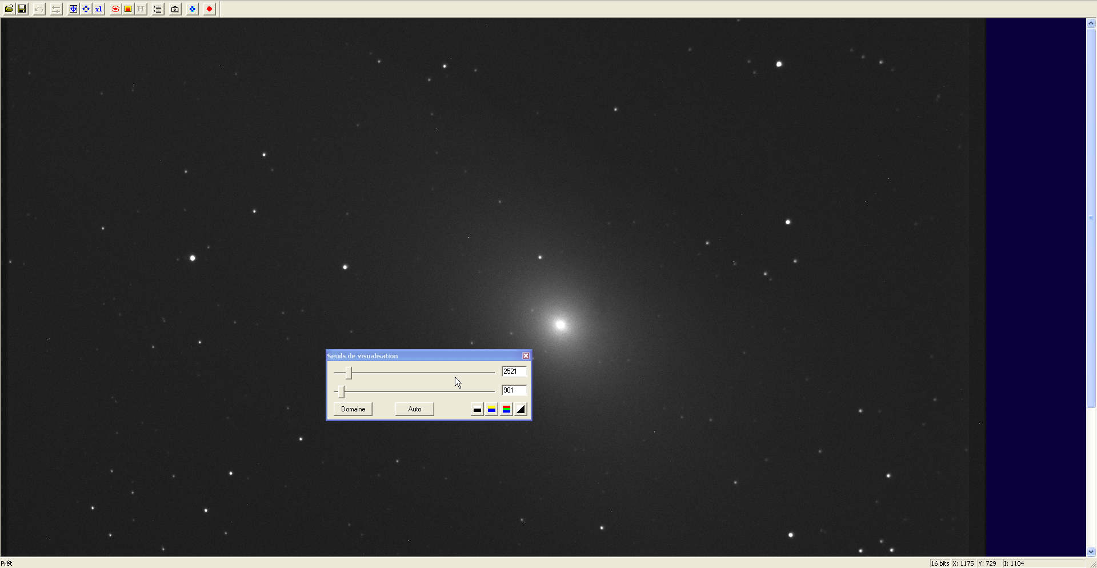Click the yellow and red striped icon
The image size is (1097, 568).
[128, 9]
